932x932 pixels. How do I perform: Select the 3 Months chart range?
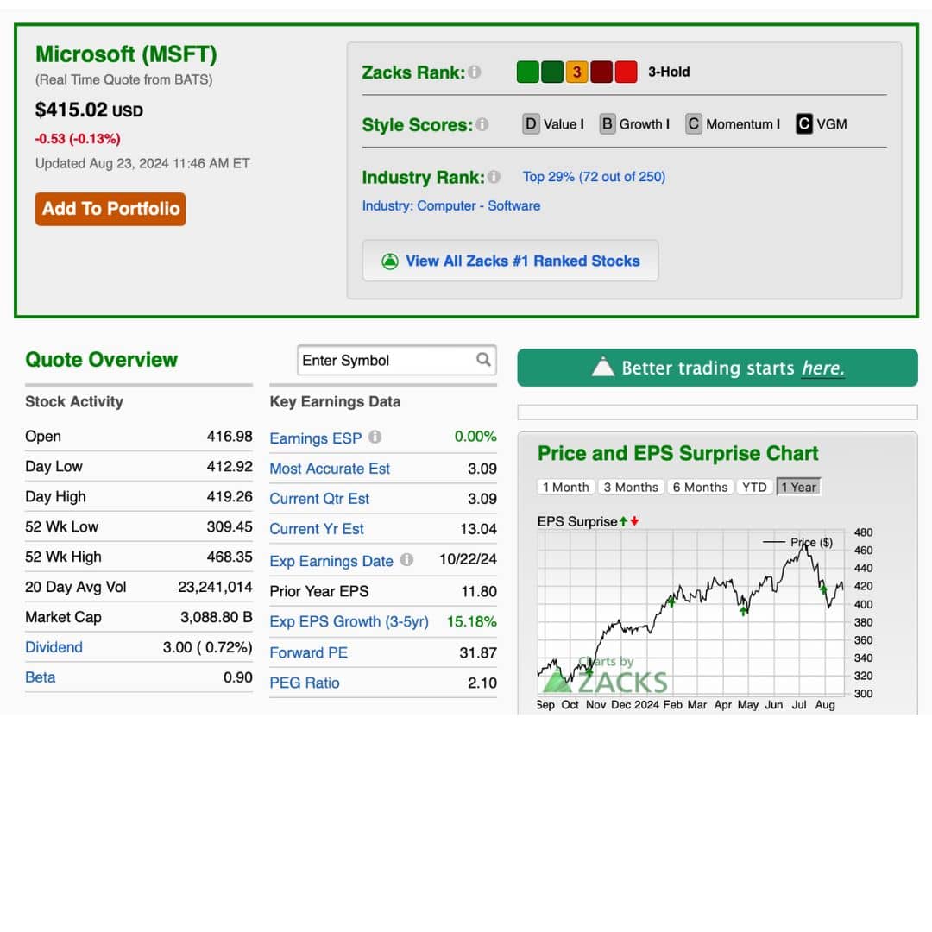click(x=631, y=487)
